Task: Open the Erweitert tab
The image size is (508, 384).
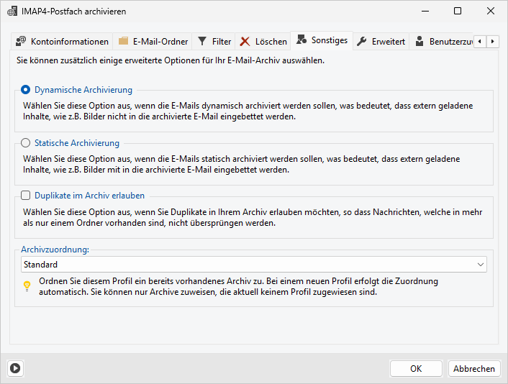Action: point(388,42)
